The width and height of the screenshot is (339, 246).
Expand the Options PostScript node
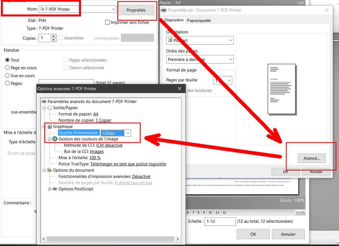tap(50, 189)
